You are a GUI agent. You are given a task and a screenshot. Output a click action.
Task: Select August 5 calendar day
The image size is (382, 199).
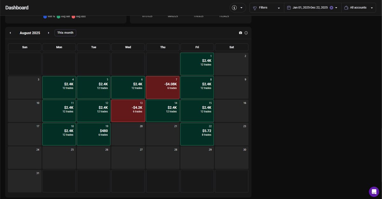point(94,87)
